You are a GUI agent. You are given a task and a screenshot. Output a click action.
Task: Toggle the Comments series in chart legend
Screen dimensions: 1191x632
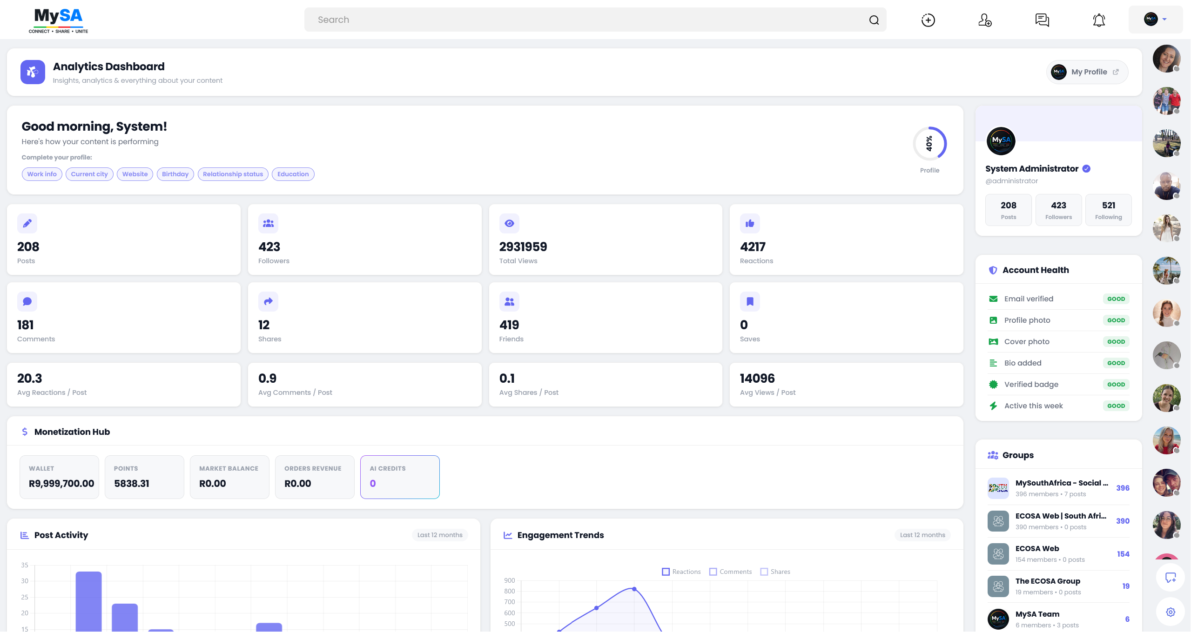(730, 572)
